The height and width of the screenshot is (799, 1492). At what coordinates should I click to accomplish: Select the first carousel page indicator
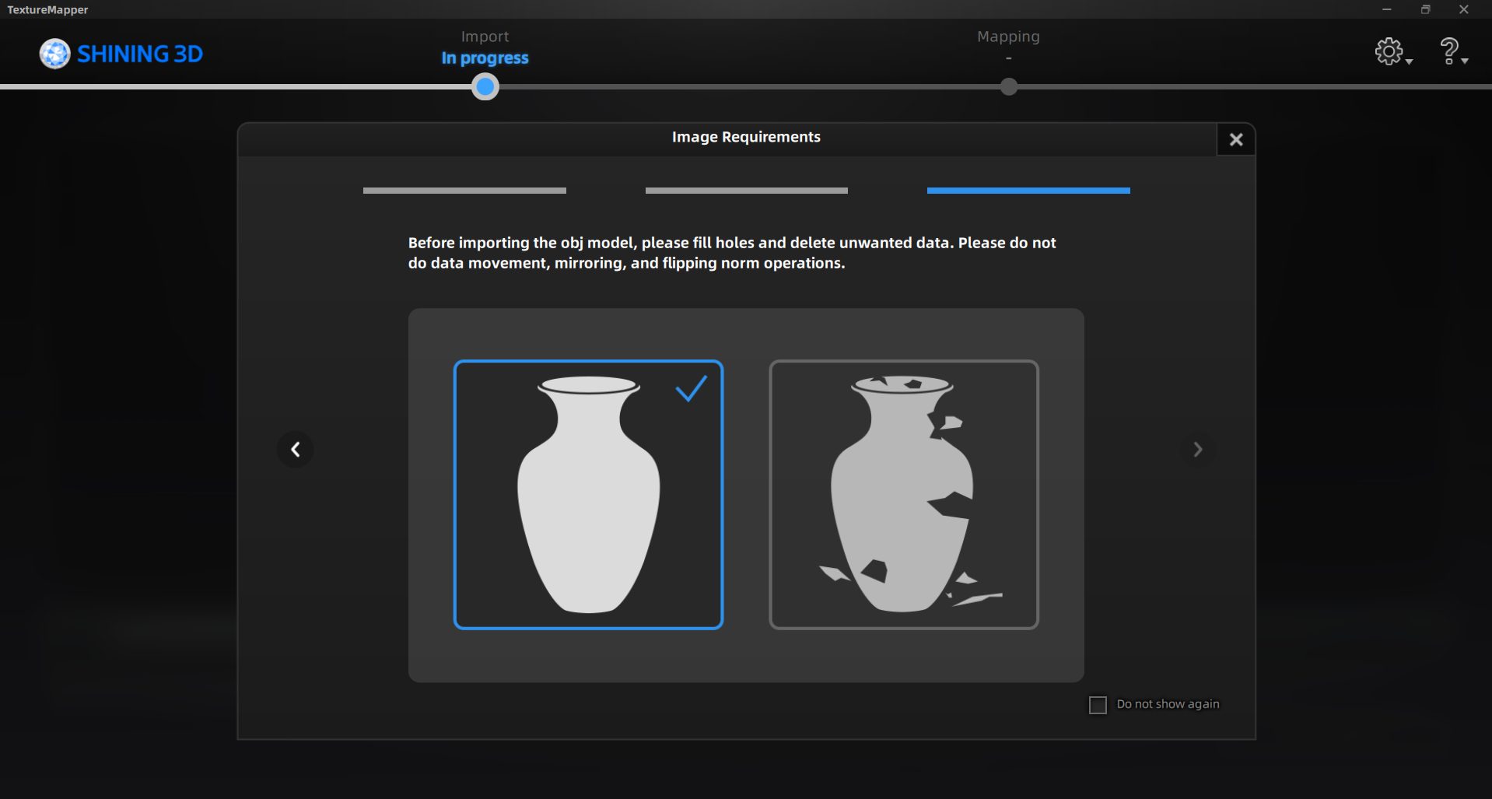pyautogui.click(x=464, y=191)
